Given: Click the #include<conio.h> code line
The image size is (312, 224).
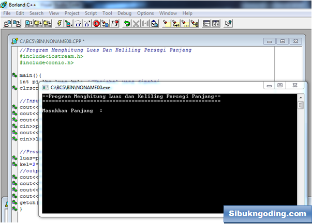Looking at the screenshot, I should (x=47, y=62).
